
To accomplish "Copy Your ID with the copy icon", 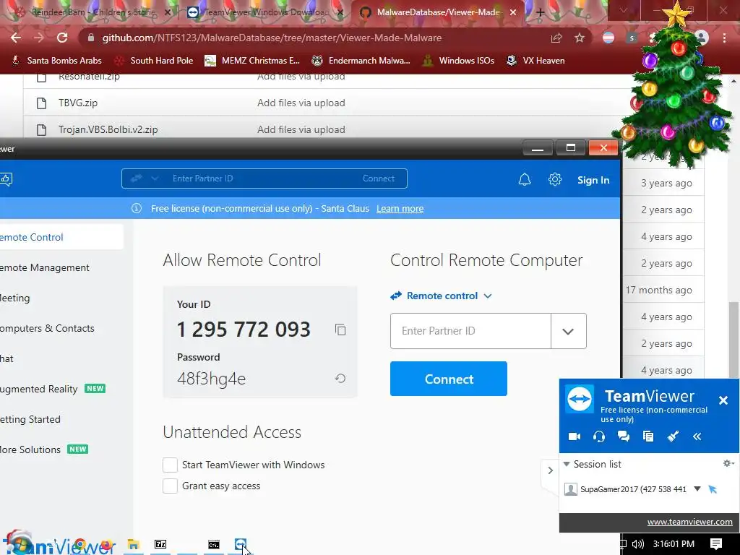I will (x=340, y=330).
